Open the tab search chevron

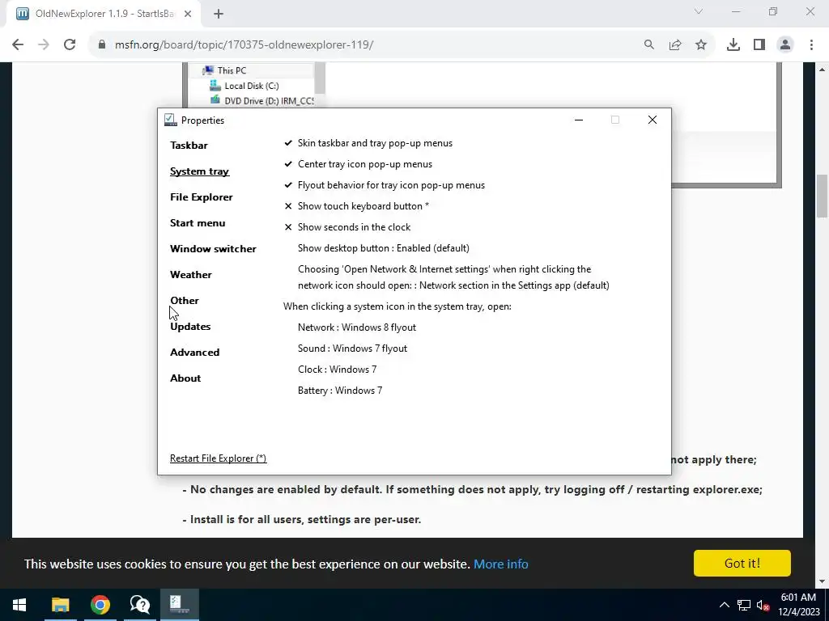699,11
